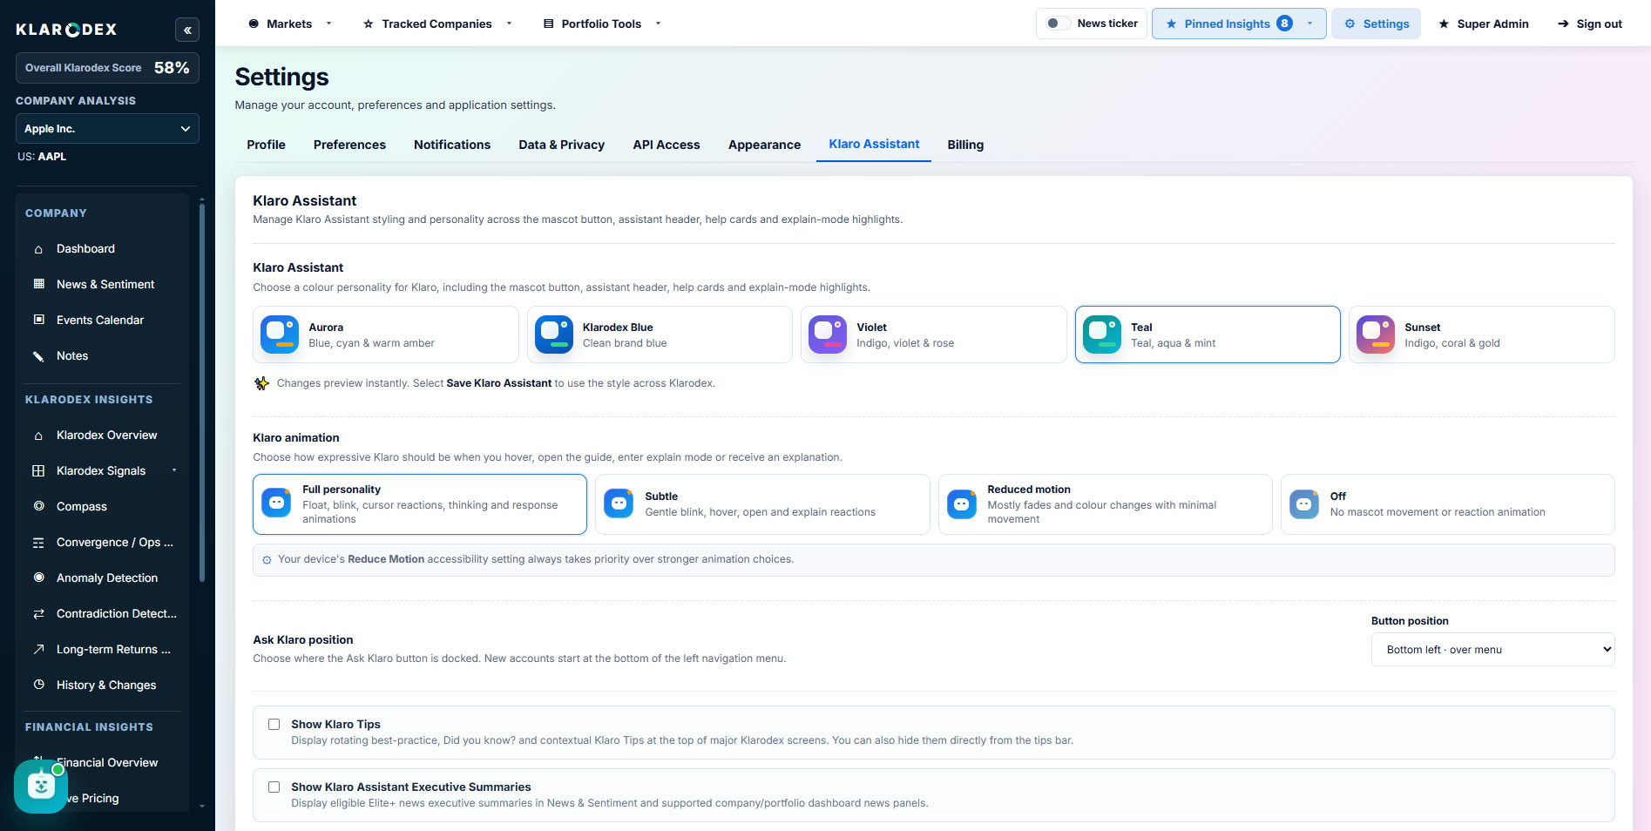Go to the API Access tab
This screenshot has height=831, width=1651.
point(666,145)
